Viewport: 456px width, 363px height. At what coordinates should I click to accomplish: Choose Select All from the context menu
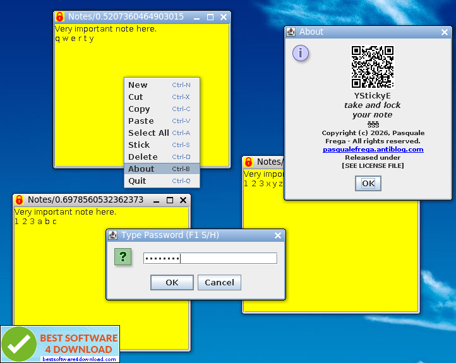(x=162, y=133)
